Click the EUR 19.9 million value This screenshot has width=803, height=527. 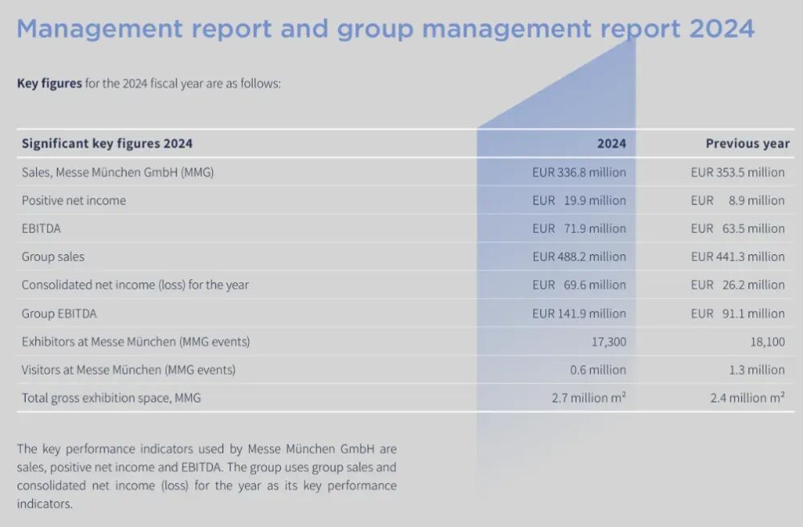pyautogui.click(x=578, y=201)
